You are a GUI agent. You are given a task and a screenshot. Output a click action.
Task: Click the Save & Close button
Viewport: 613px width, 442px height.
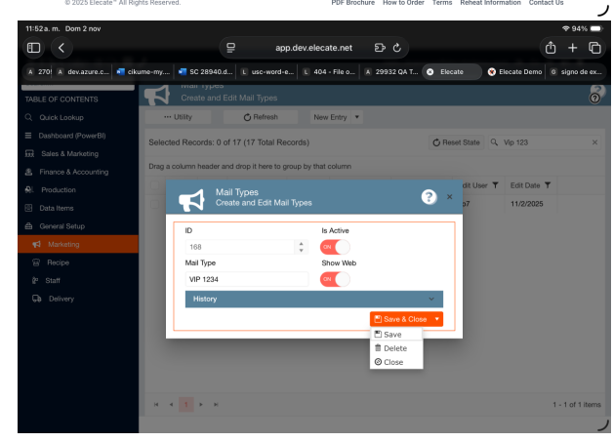coord(400,319)
